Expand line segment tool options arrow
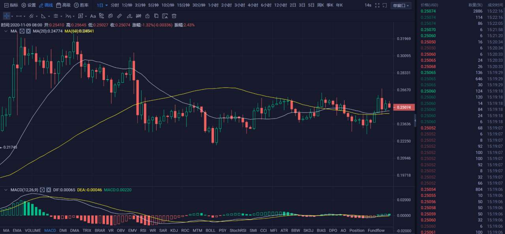 click(x=24, y=17)
